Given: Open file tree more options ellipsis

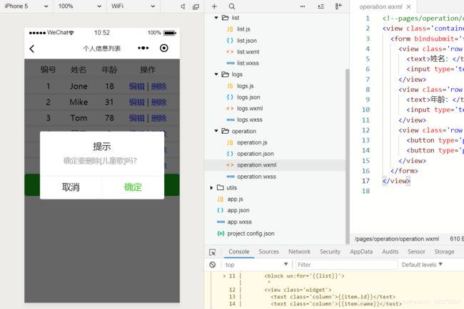Looking at the screenshot, I should tap(303, 6).
